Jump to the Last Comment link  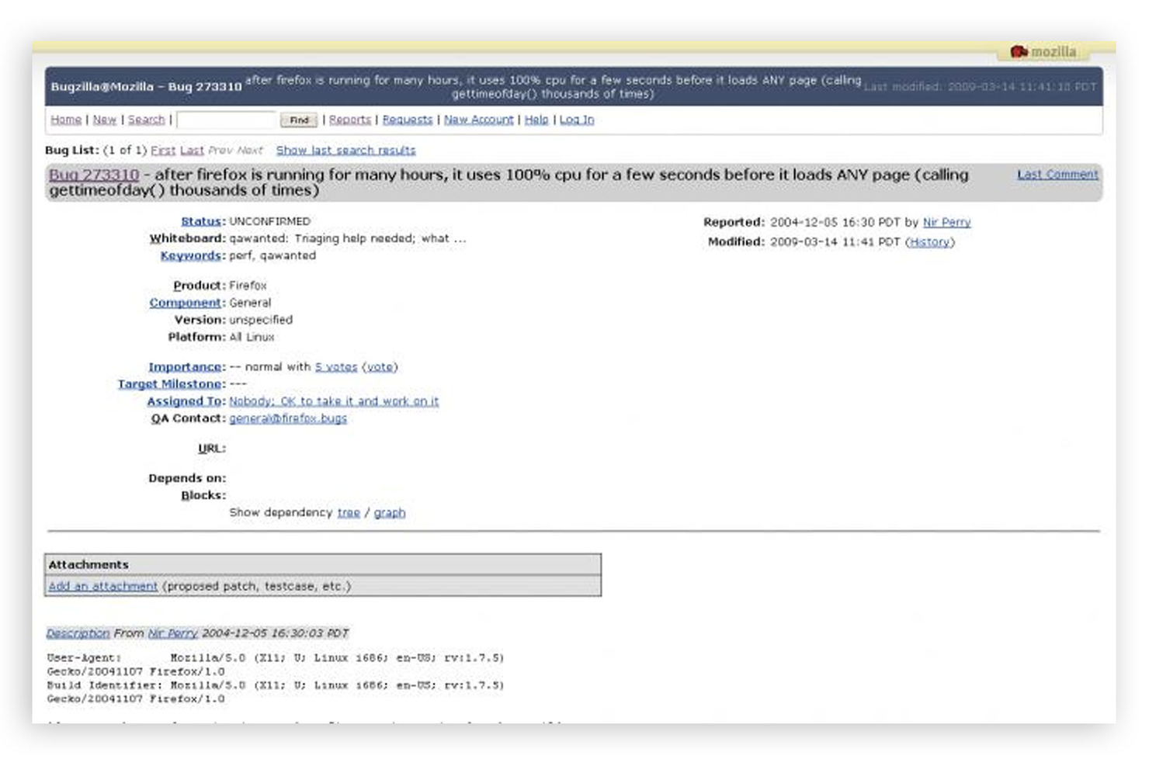(x=1057, y=175)
